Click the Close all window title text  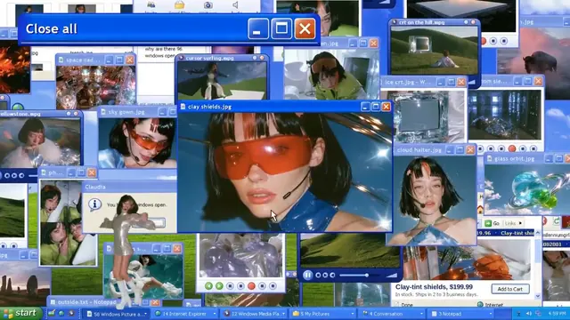click(x=52, y=28)
